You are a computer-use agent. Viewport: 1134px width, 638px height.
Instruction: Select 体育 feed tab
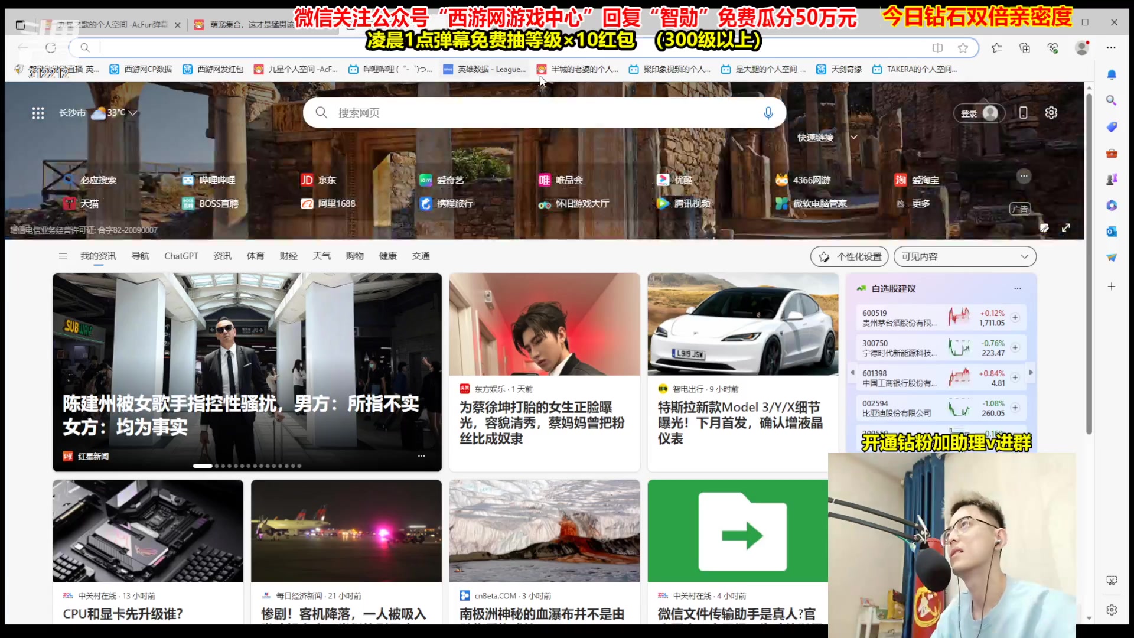tap(255, 256)
